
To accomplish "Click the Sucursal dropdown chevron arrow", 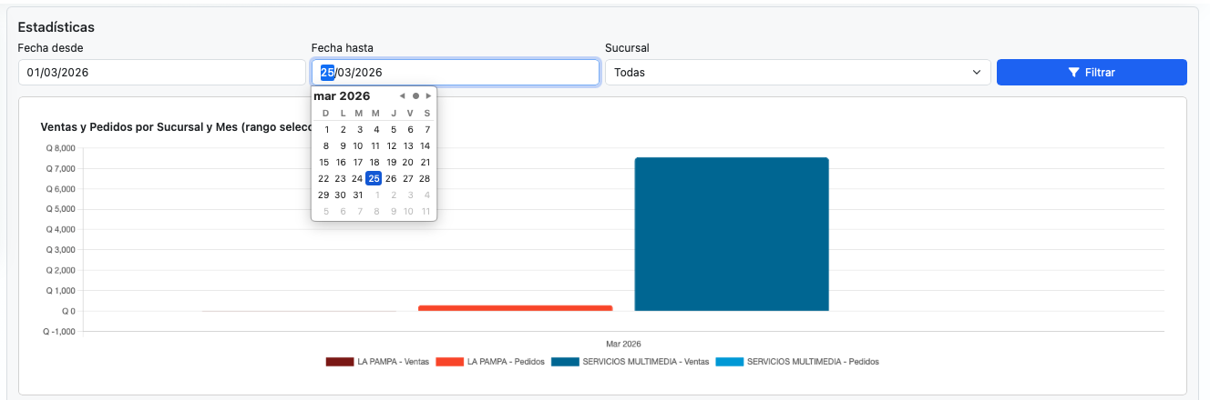I will (977, 73).
